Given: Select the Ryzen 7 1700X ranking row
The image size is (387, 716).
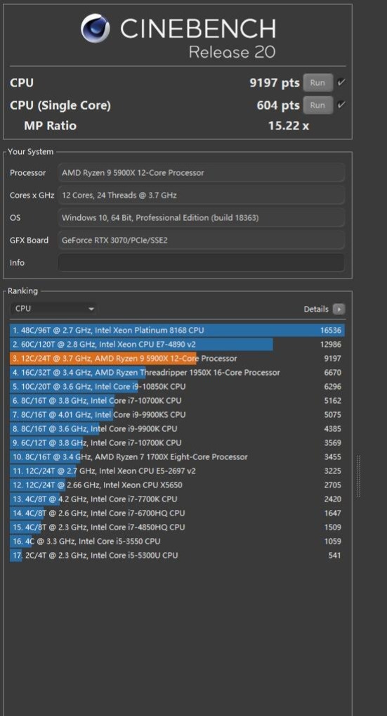Looking at the screenshot, I should click(x=177, y=456).
